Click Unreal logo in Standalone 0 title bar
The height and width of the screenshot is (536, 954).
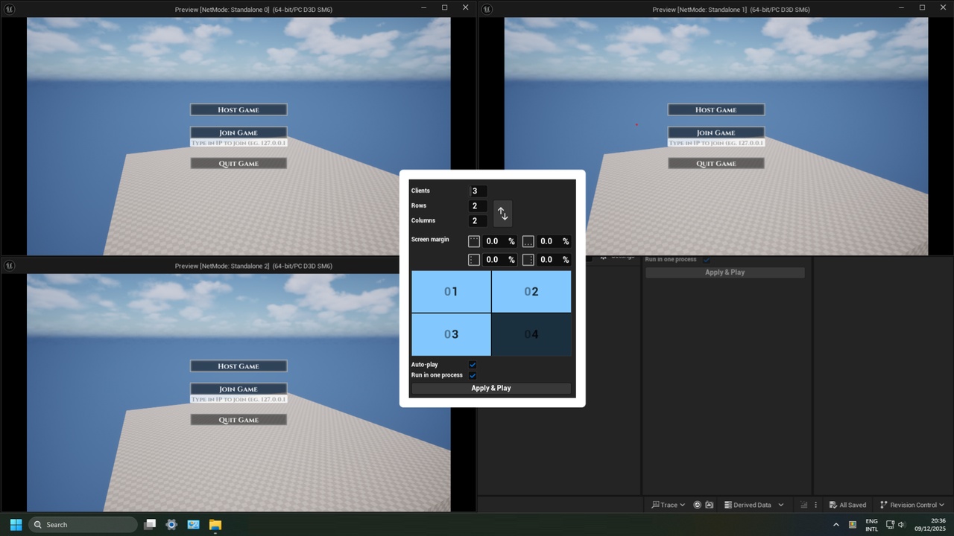(x=10, y=9)
